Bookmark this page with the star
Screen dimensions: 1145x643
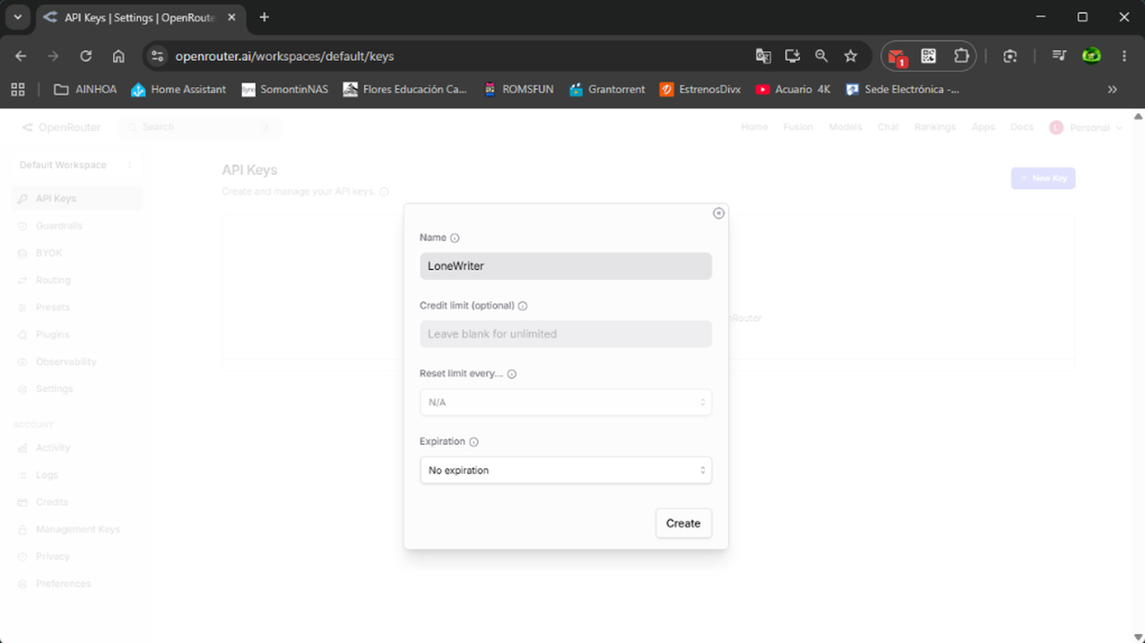click(x=850, y=56)
